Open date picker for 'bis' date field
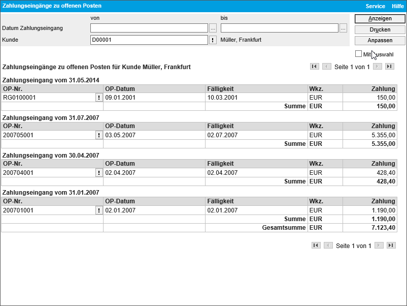Screen dimensions: 407x306 pyautogui.click(x=343, y=28)
